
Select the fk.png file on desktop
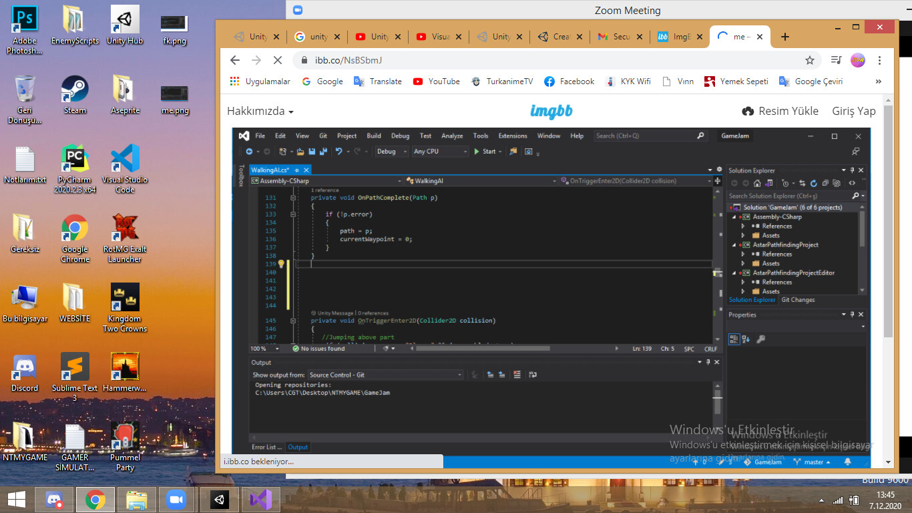pyautogui.click(x=174, y=29)
